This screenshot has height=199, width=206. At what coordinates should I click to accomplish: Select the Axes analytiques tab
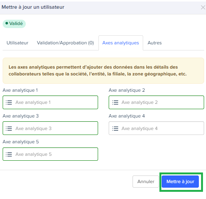coord(121,43)
